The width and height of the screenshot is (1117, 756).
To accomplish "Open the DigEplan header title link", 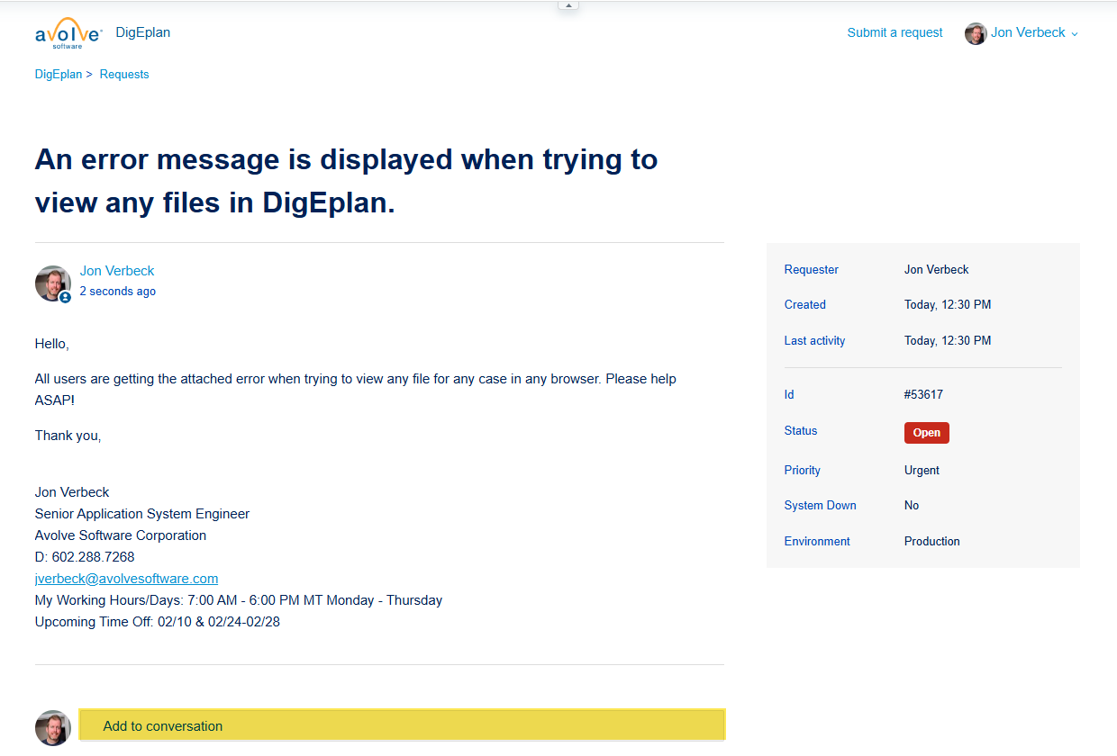I will pyautogui.click(x=143, y=32).
